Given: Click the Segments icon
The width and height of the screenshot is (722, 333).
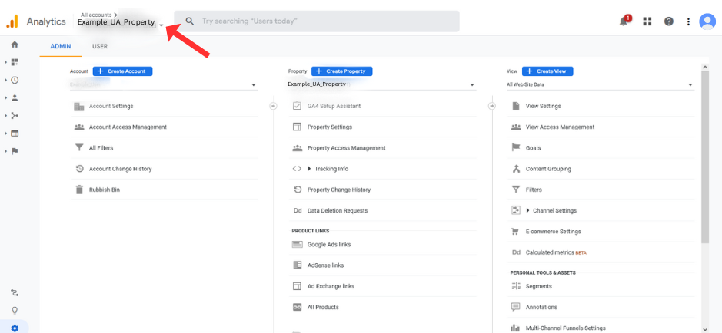Looking at the screenshot, I should click(516, 286).
